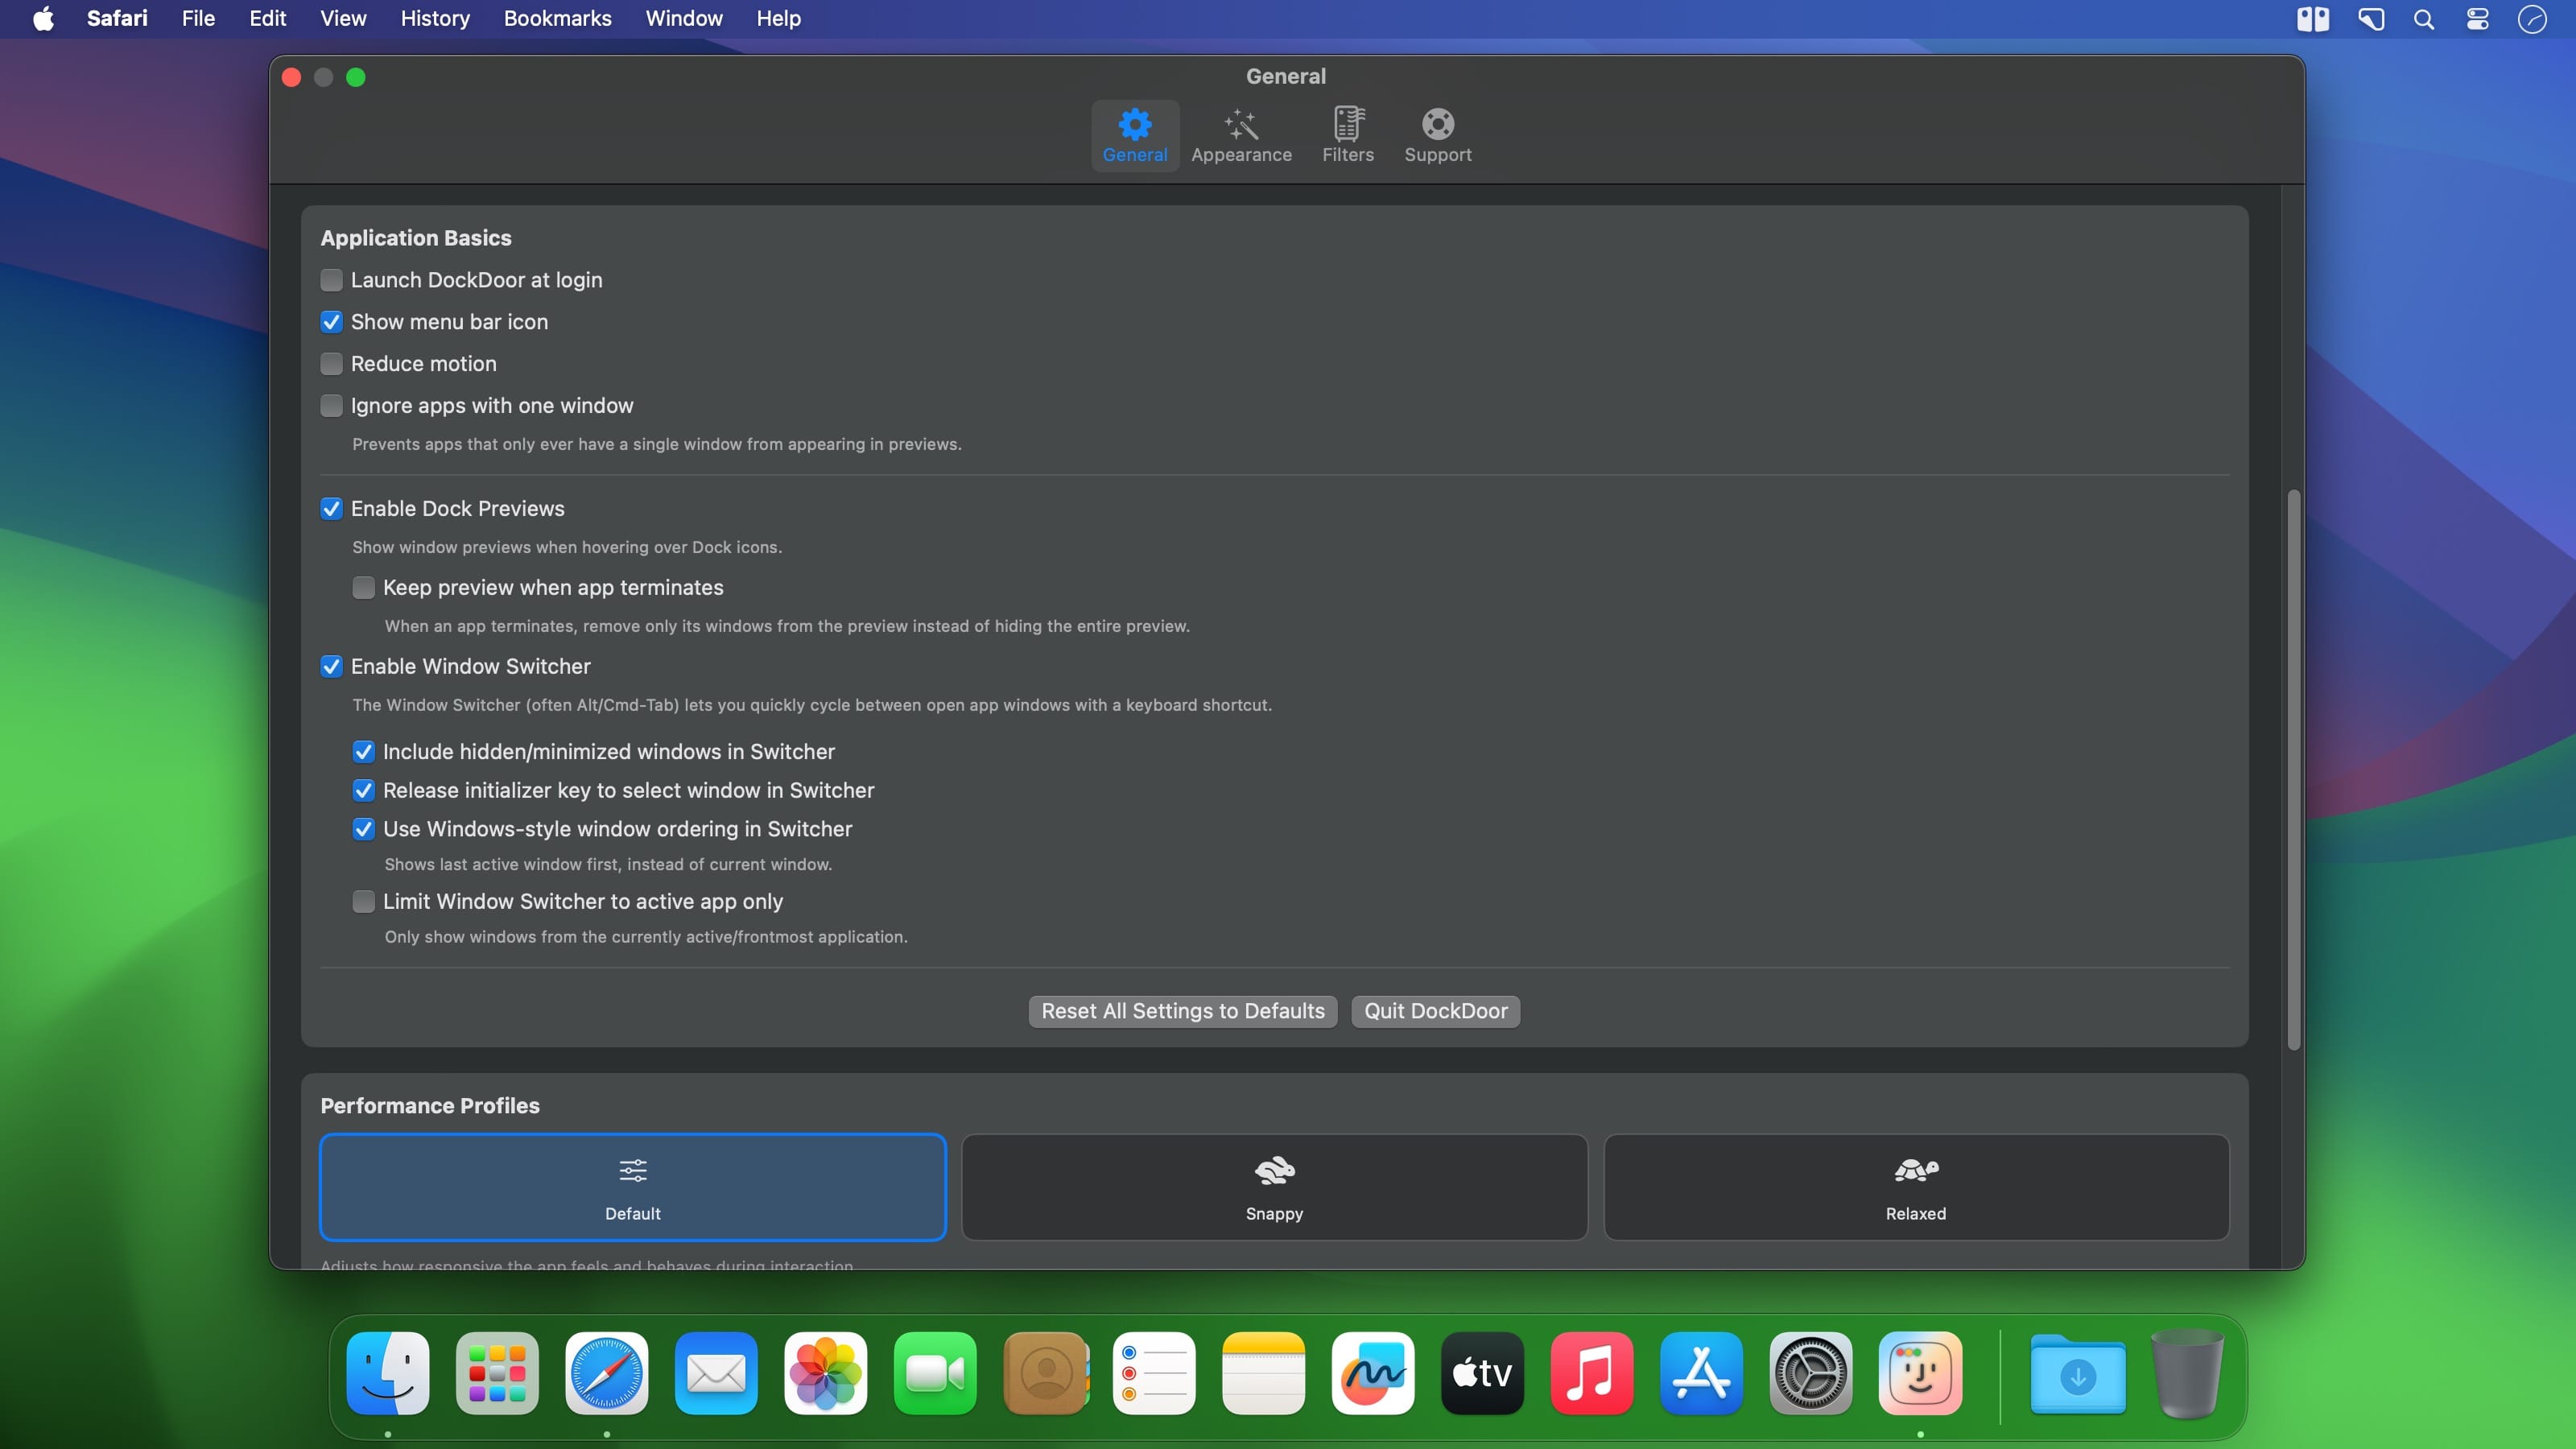The image size is (2576, 1449).
Task: Enable Launch DockDoor at login
Action: point(331,280)
